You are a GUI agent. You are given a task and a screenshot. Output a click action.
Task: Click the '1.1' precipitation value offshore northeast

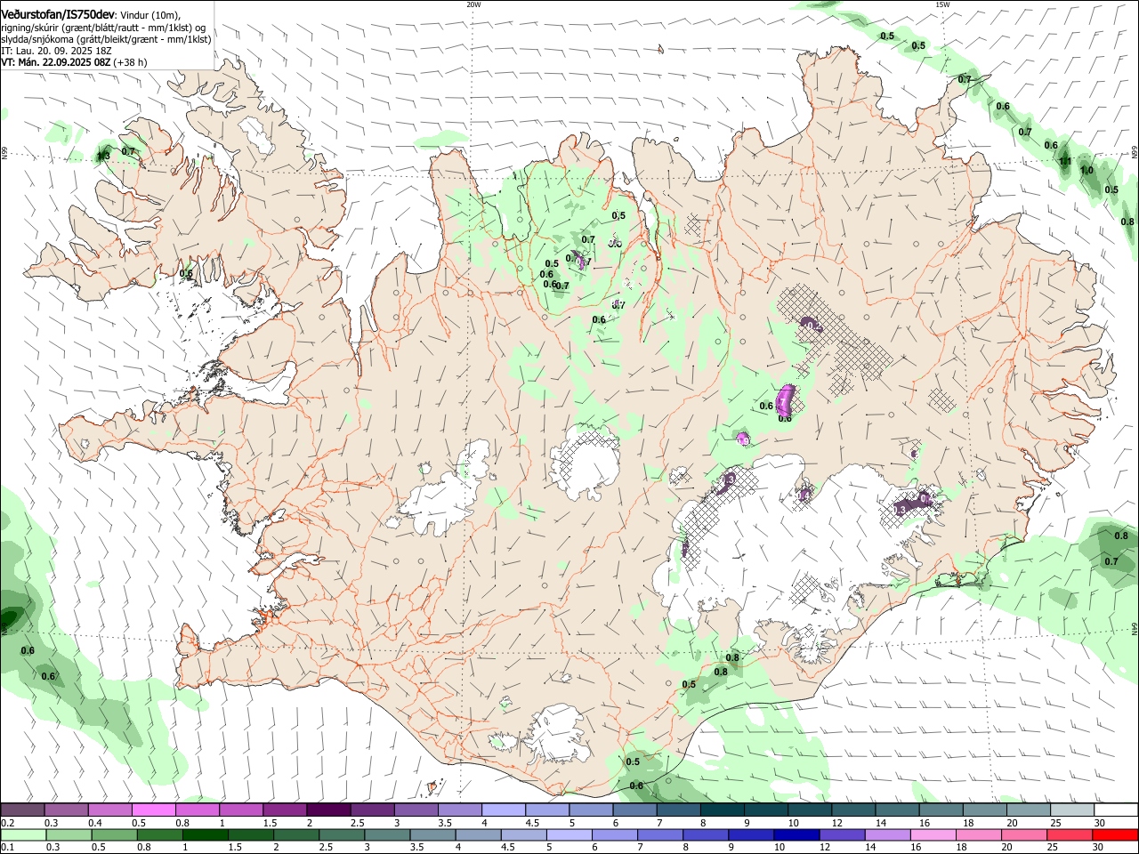1065,162
